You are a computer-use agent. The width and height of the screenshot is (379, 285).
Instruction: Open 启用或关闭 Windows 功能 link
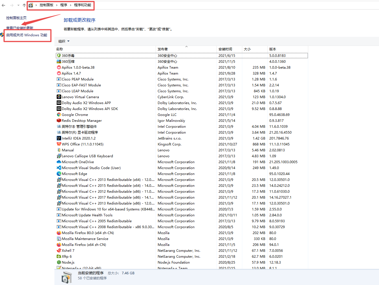click(x=27, y=35)
